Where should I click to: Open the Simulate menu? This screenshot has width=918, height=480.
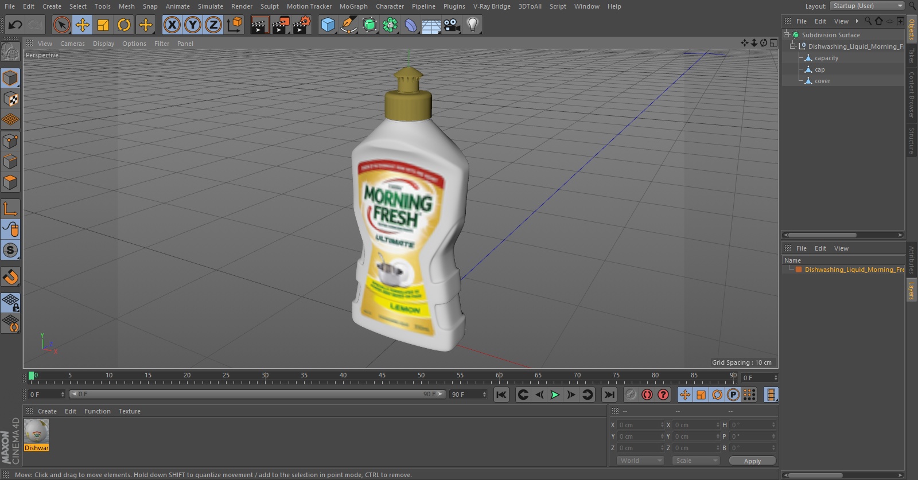211,6
